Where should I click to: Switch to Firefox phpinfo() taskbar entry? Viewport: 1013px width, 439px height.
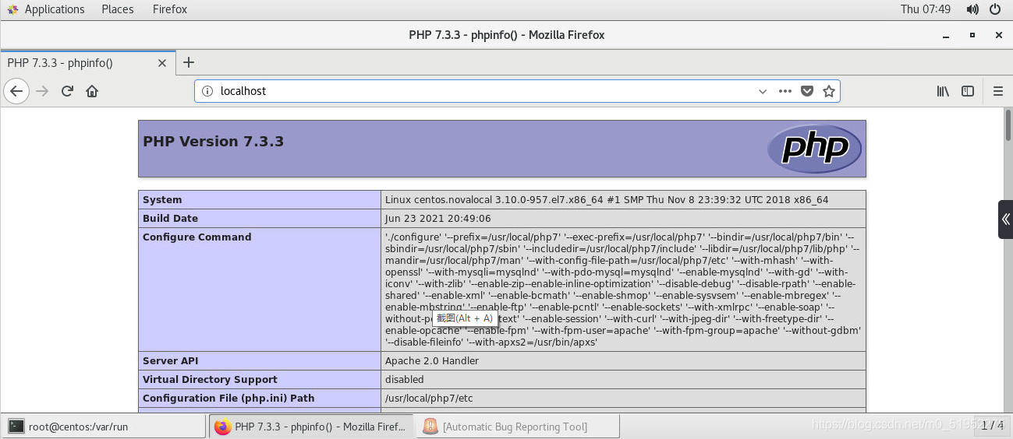pyautogui.click(x=311, y=427)
